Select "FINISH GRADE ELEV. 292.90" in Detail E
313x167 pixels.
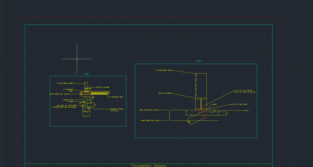59,94
